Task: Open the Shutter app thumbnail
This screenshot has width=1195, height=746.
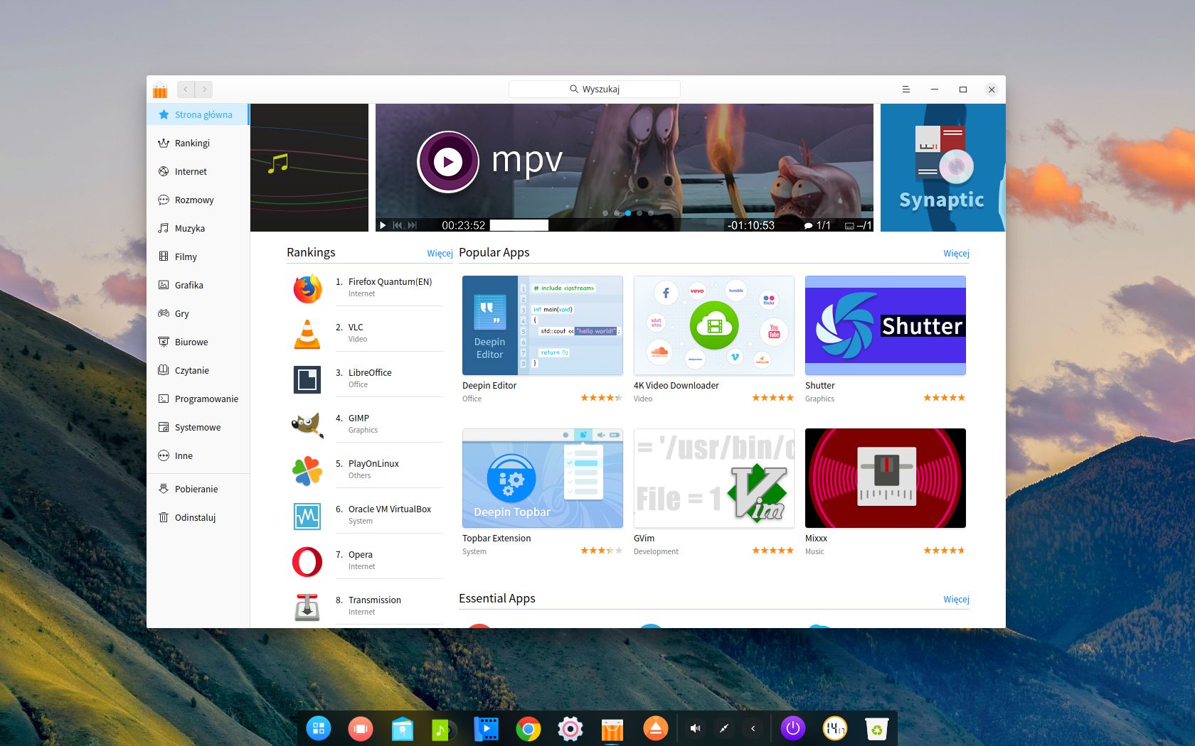Action: [886, 325]
